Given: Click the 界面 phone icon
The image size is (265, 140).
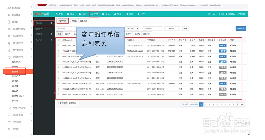Looking at the screenshot, I should click(115, 14).
